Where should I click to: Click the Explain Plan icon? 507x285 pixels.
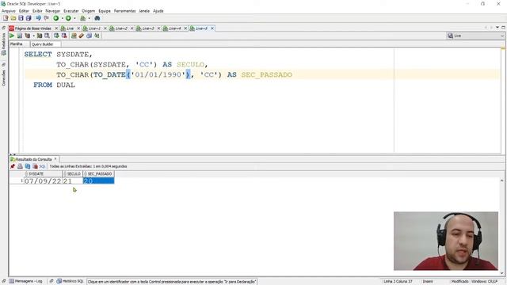tap(28, 36)
